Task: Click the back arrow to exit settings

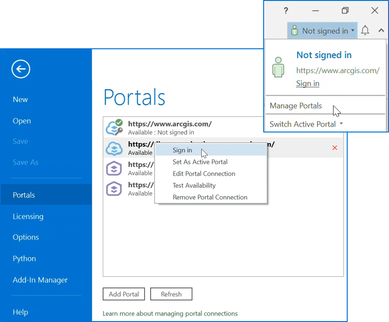Action: tap(20, 69)
